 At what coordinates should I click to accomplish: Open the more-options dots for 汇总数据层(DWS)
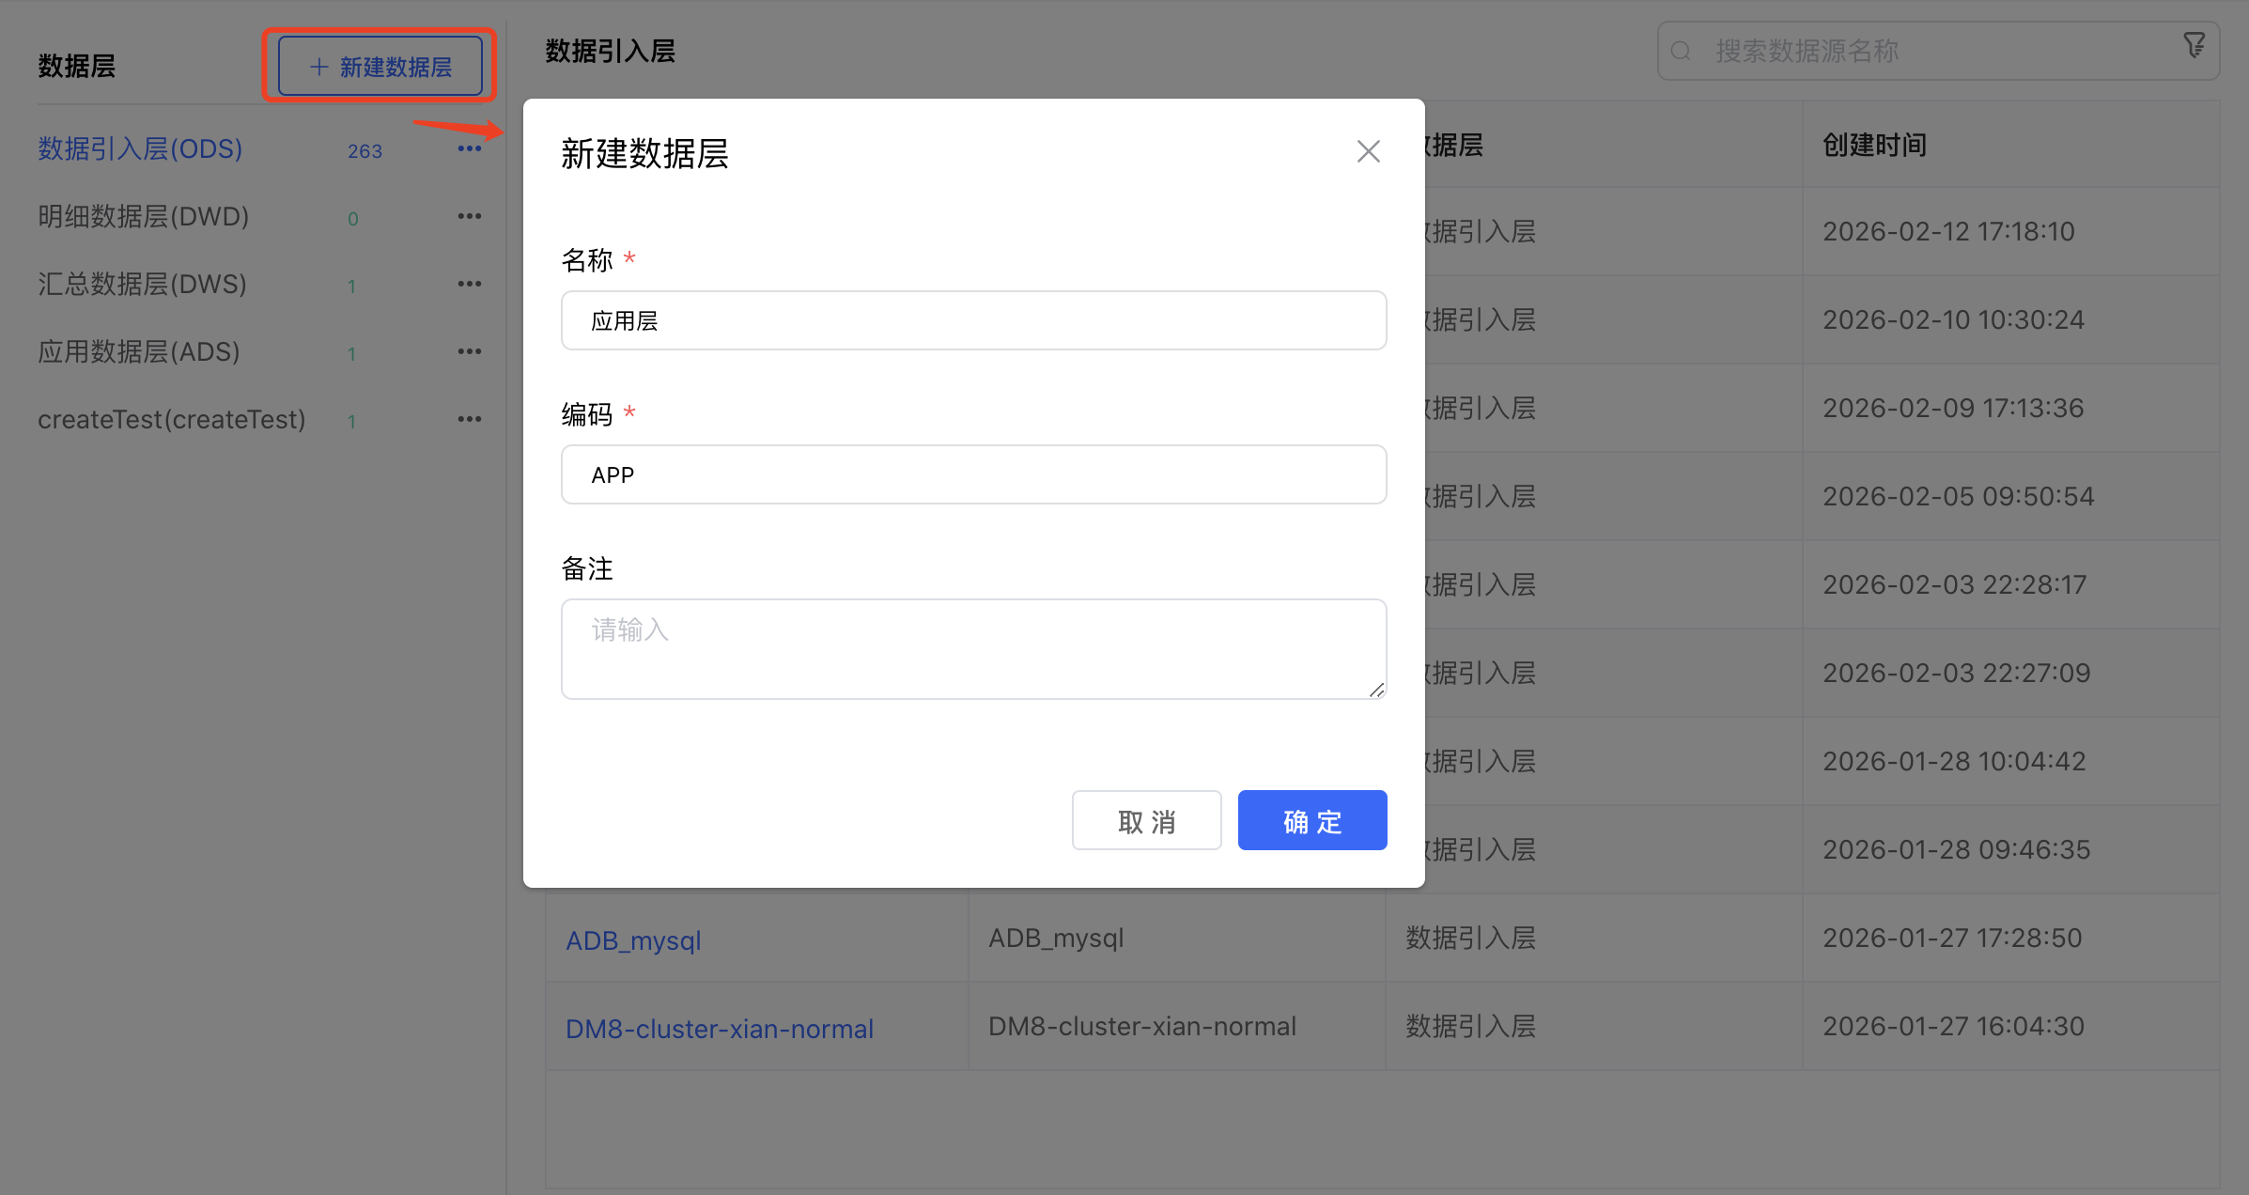(x=469, y=285)
